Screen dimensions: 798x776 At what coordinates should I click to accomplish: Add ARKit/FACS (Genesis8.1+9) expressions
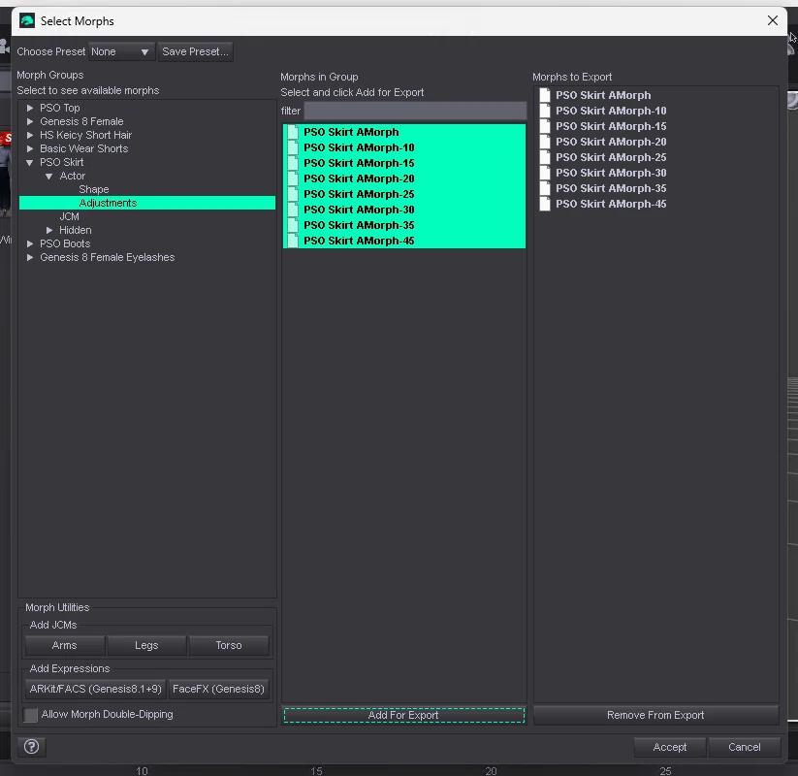coord(96,689)
